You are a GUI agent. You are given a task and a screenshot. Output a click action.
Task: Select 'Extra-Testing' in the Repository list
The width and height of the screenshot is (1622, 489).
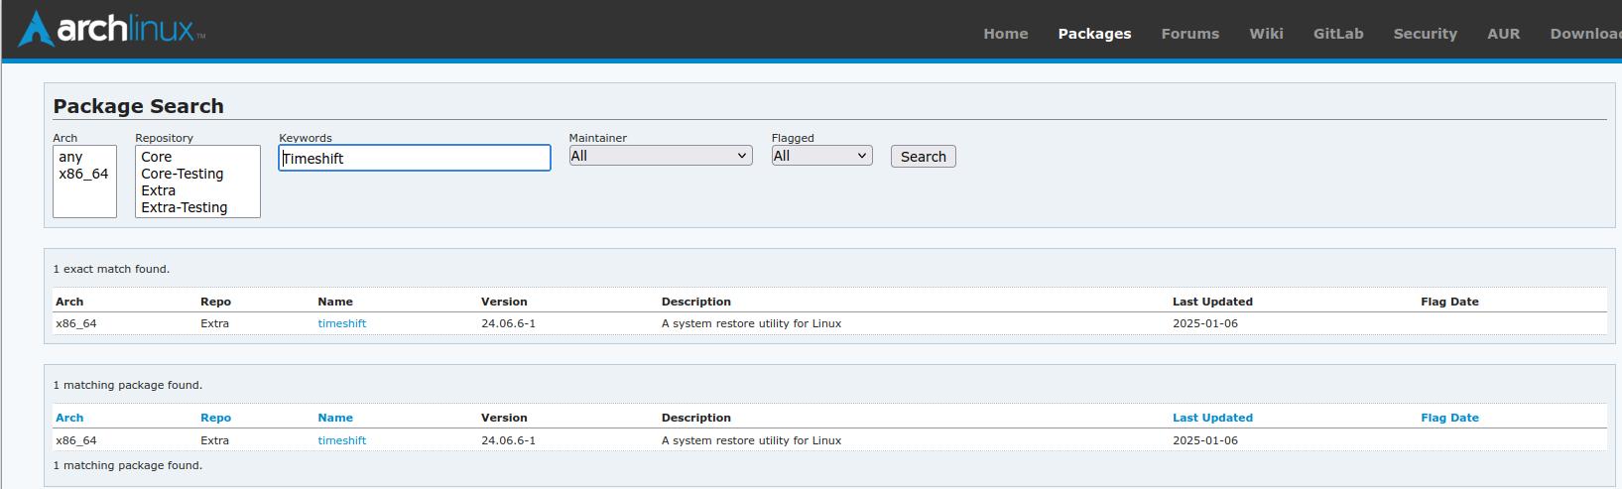click(197, 207)
